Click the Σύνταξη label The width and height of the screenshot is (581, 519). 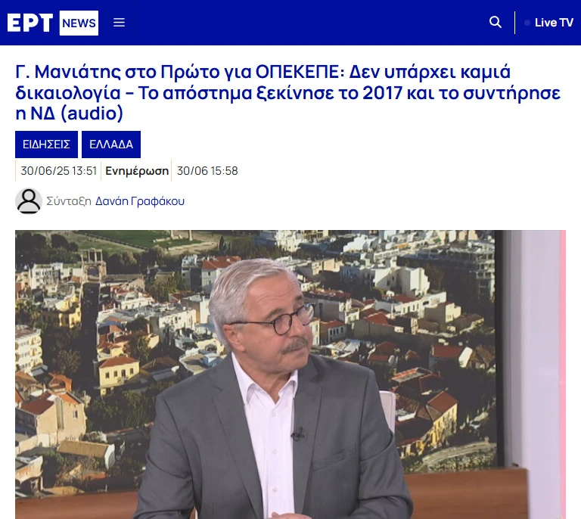pyautogui.click(x=69, y=201)
